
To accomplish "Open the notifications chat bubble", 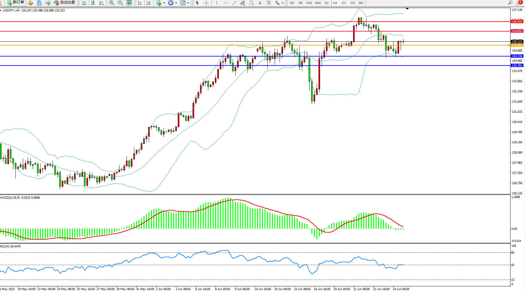I will point(519,3).
